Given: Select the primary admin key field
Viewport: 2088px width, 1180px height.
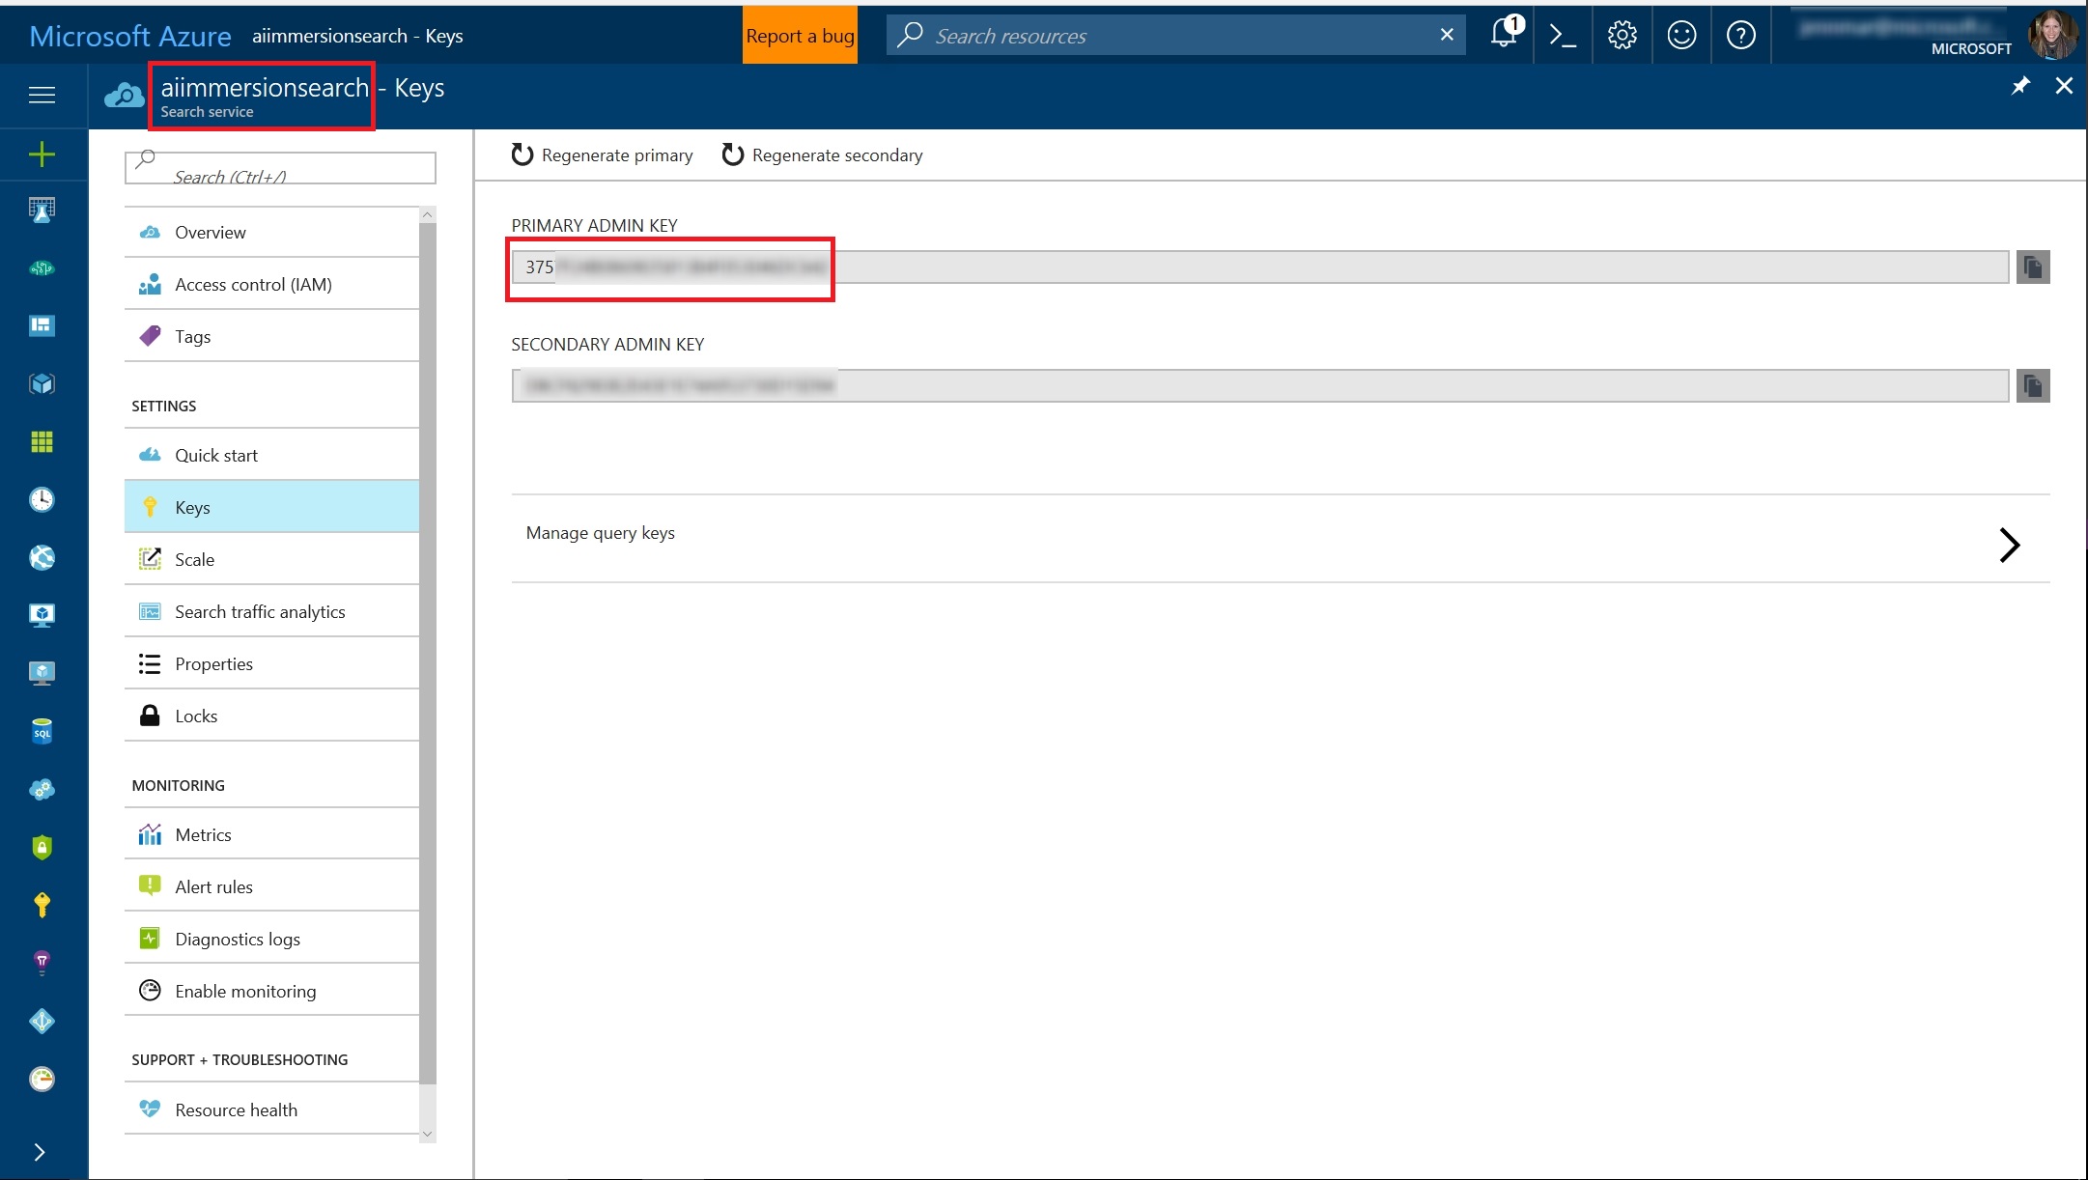Looking at the screenshot, I should [x=1260, y=267].
